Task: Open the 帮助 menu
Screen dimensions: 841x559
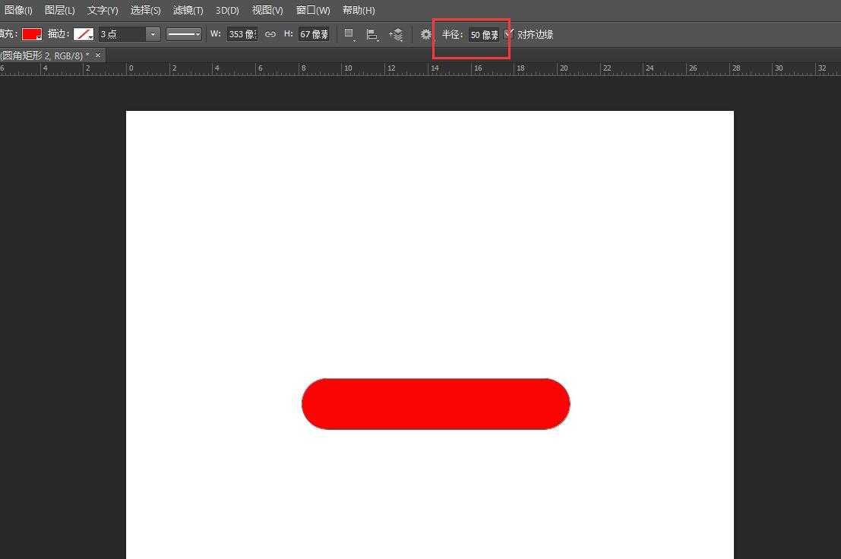Action: pyautogui.click(x=359, y=10)
